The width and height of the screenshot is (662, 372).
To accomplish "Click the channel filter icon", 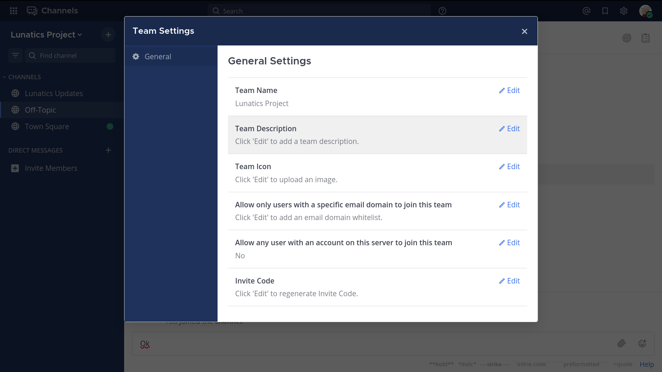I will (15, 55).
